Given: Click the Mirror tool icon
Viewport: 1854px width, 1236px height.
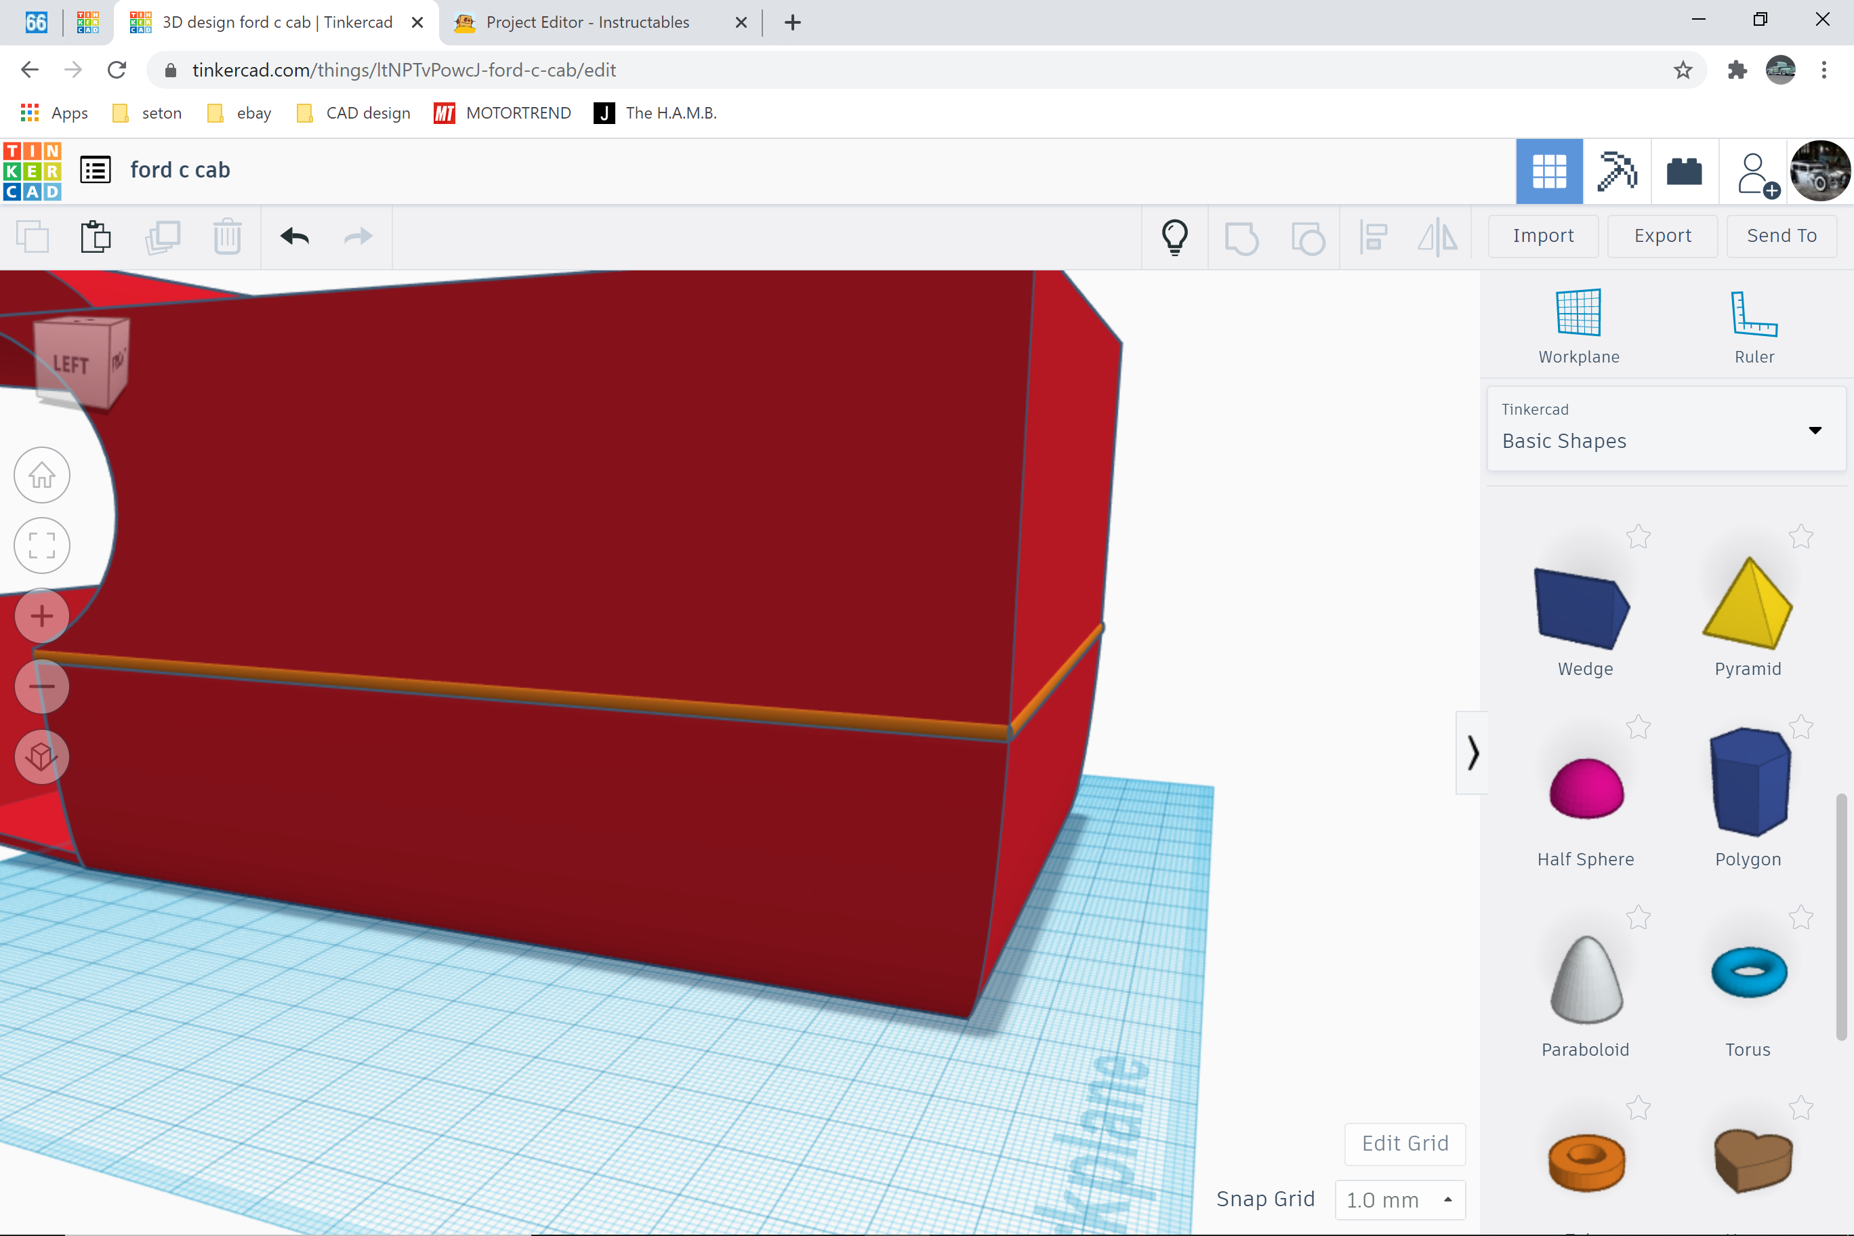Looking at the screenshot, I should coord(1438,236).
